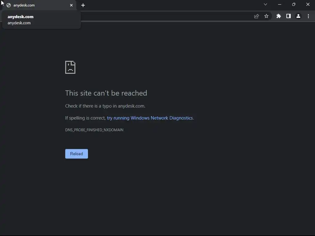Open the profile avatar menu
The image size is (315, 236).
point(298,16)
